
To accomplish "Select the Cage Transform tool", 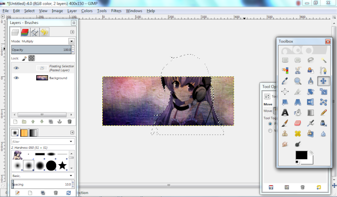I will (324, 102).
